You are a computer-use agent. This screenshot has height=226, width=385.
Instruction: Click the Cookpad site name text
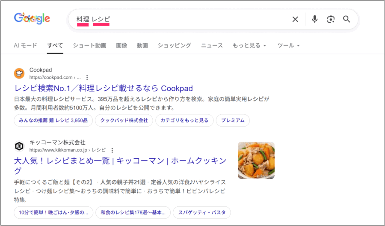click(41, 70)
